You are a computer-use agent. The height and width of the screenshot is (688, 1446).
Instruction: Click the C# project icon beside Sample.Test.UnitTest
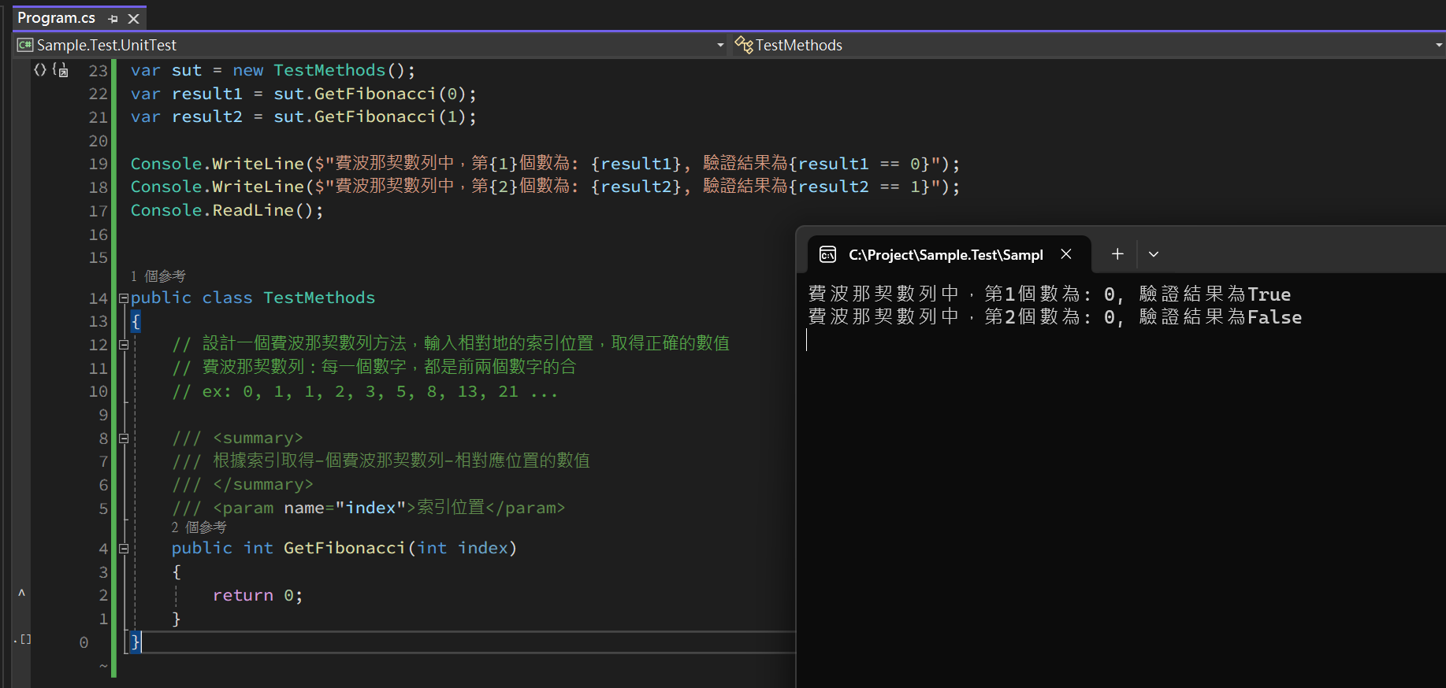[25, 45]
